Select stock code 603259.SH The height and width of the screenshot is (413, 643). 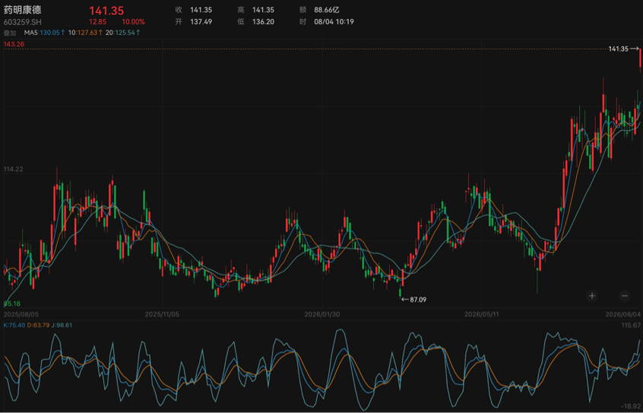[23, 22]
